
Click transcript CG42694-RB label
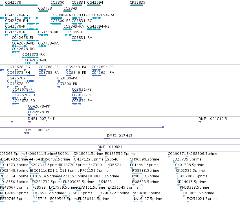(98, 26)
